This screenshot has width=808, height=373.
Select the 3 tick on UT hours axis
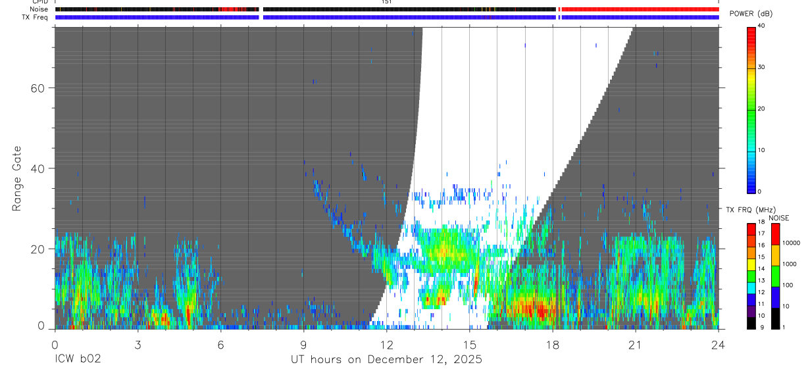[x=138, y=344]
